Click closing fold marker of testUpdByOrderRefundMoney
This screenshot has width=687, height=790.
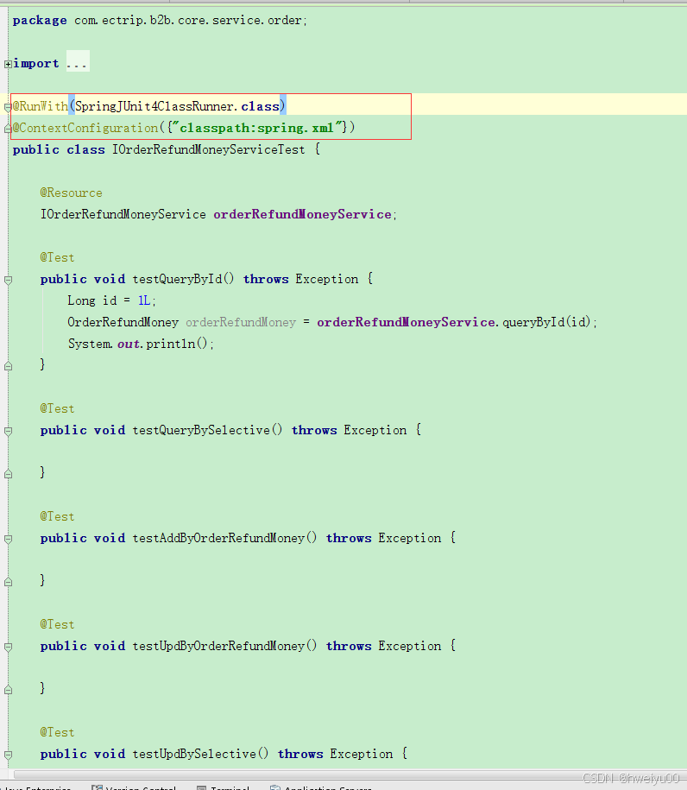(8, 690)
